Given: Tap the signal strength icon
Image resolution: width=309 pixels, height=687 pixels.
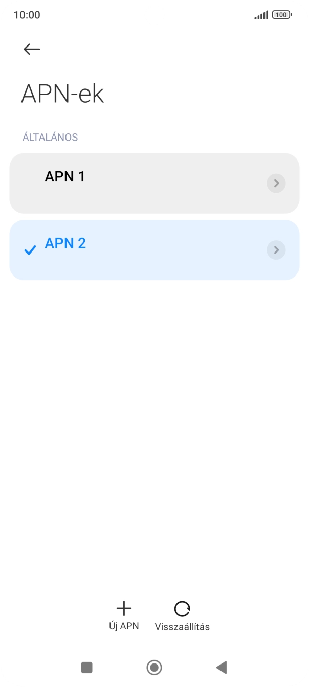Looking at the screenshot, I should click(261, 15).
